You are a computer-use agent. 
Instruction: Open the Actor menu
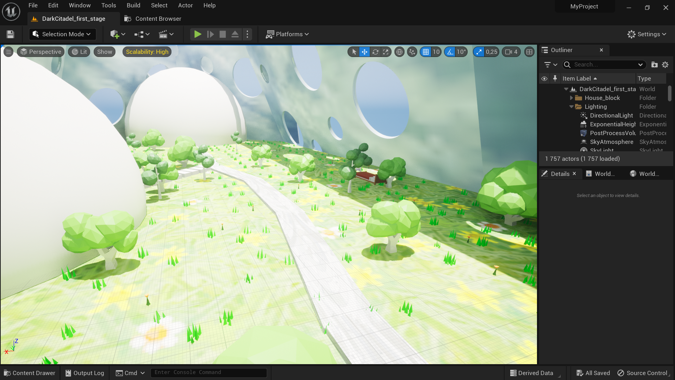pos(186,5)
